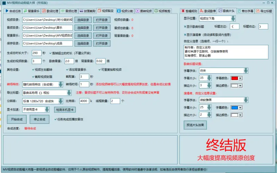Open the 视频裁剪 tab with green crop icon

[x=162, y=11]
